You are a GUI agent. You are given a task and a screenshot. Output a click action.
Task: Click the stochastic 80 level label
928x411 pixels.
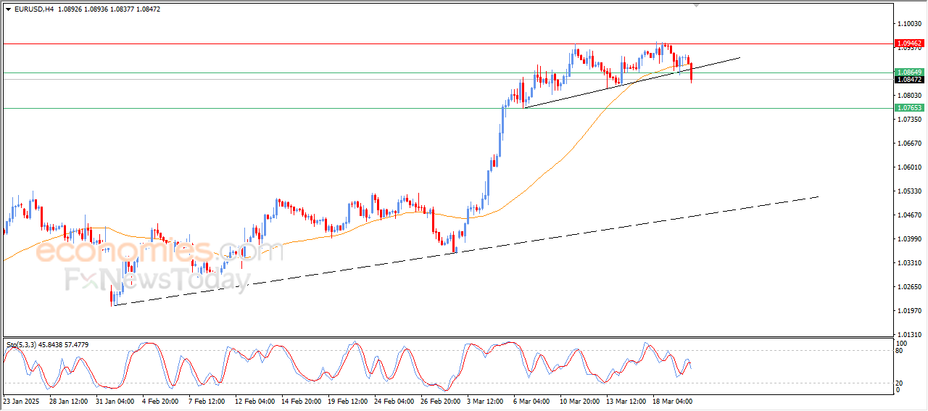(x=900, y=352)
